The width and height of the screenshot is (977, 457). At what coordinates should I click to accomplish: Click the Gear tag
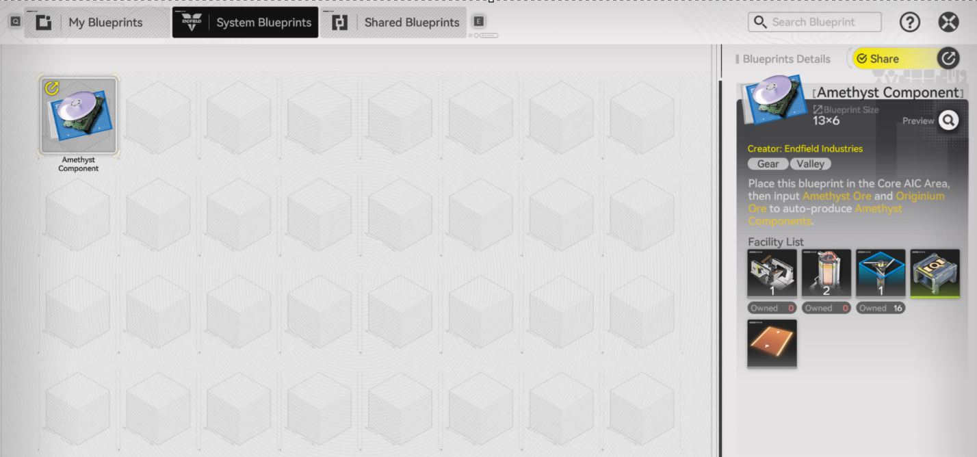point(768,164)
